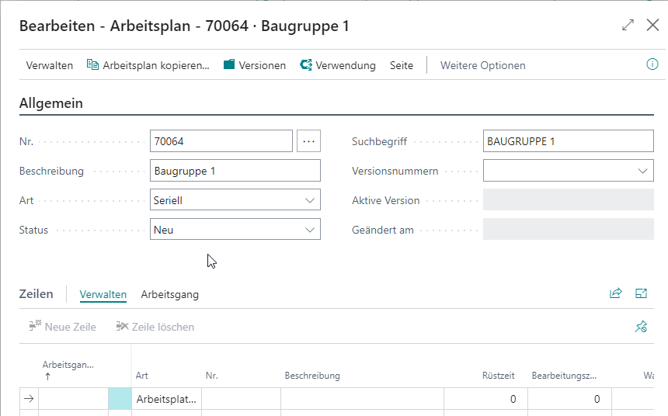Click the share icon in Zeilen section
Screen dimensions: 668x416
tap(616, 293)
